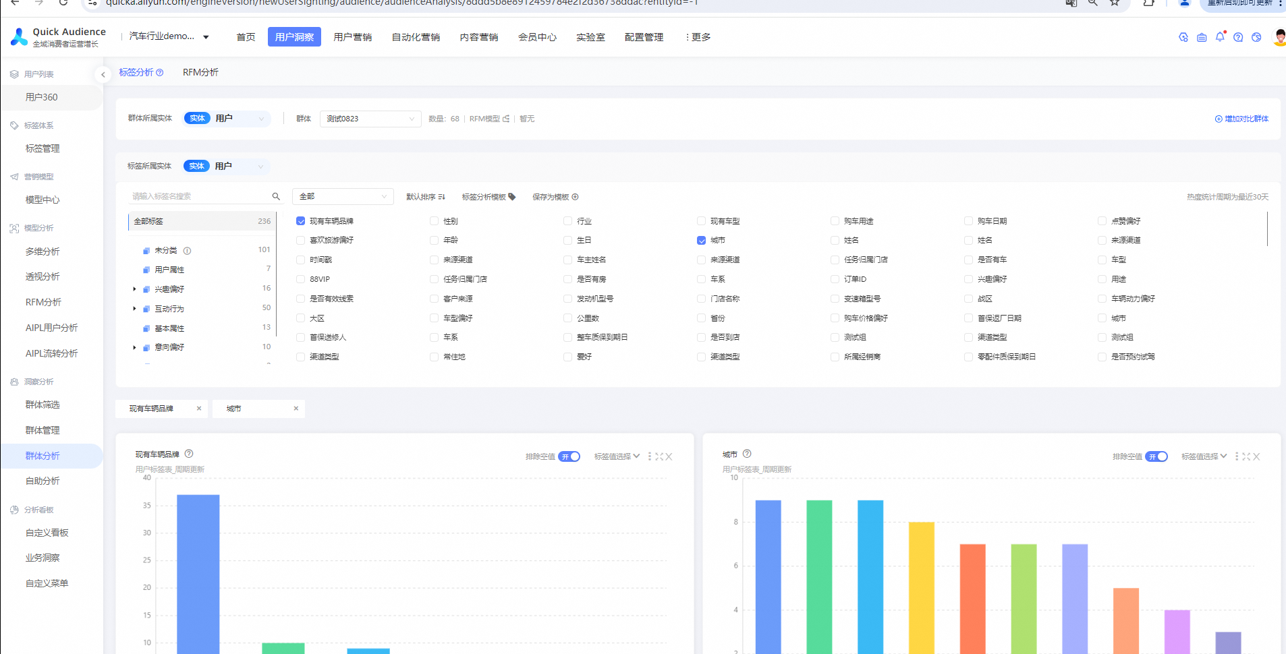
Task: Click help icon beside 现有车辆品牌 chart title
Action: (189, 454)
